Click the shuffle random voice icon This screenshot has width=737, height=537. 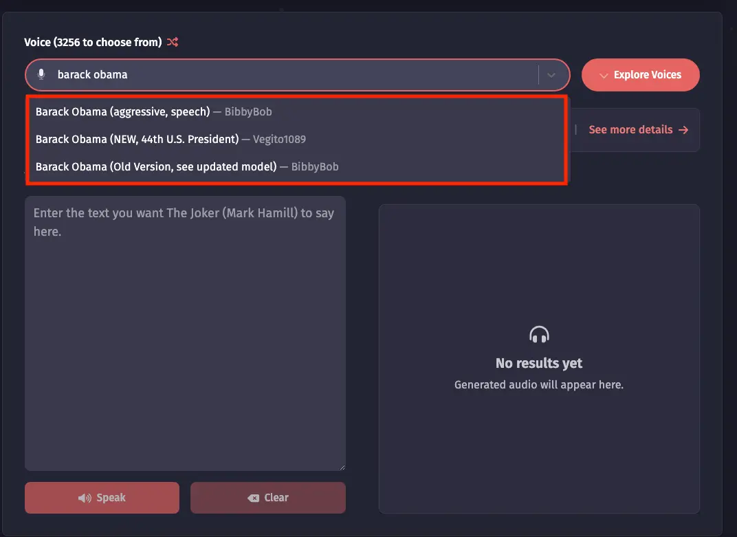173,42
